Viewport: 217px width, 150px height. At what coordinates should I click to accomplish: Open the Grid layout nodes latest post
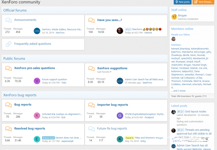point(196,111)
